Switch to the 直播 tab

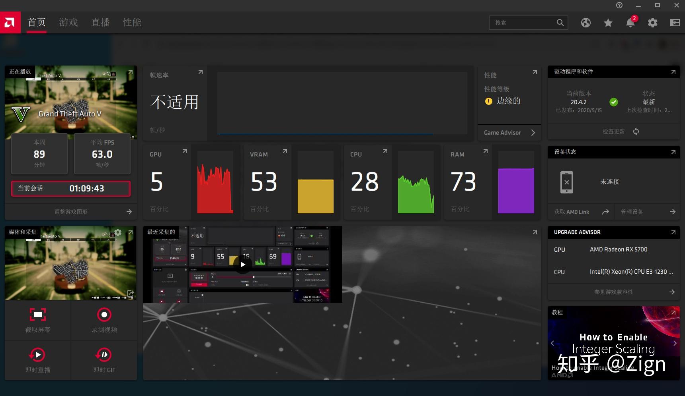(100, 23)
